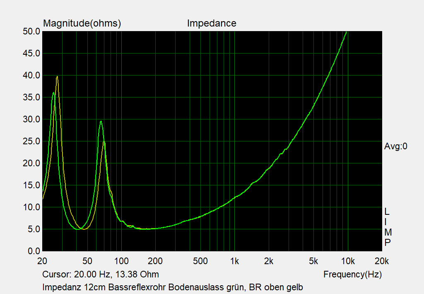
Task: Click the "25.0" tick label on magnitude axis
Action: click(32, 141)
